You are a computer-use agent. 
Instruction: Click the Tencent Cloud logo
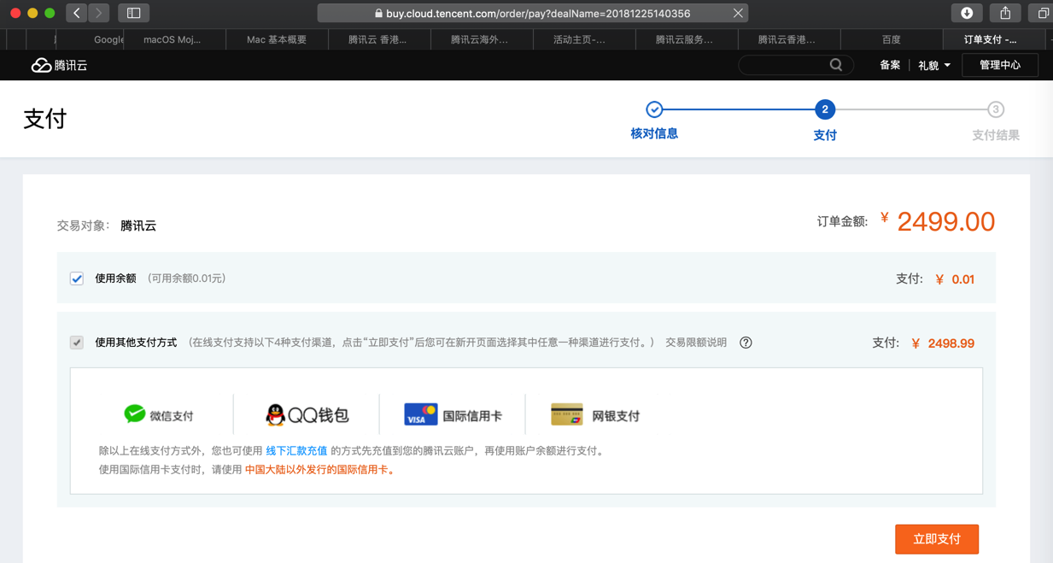[x=59, y=65]
